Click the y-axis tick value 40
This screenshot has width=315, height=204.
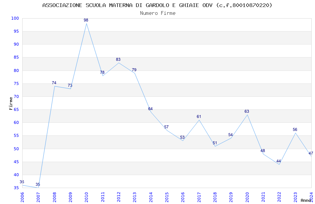tap(16, 175)
